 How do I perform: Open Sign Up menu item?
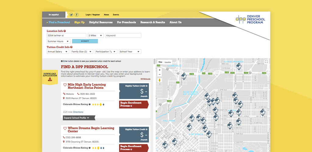click(x=80, y=22)
